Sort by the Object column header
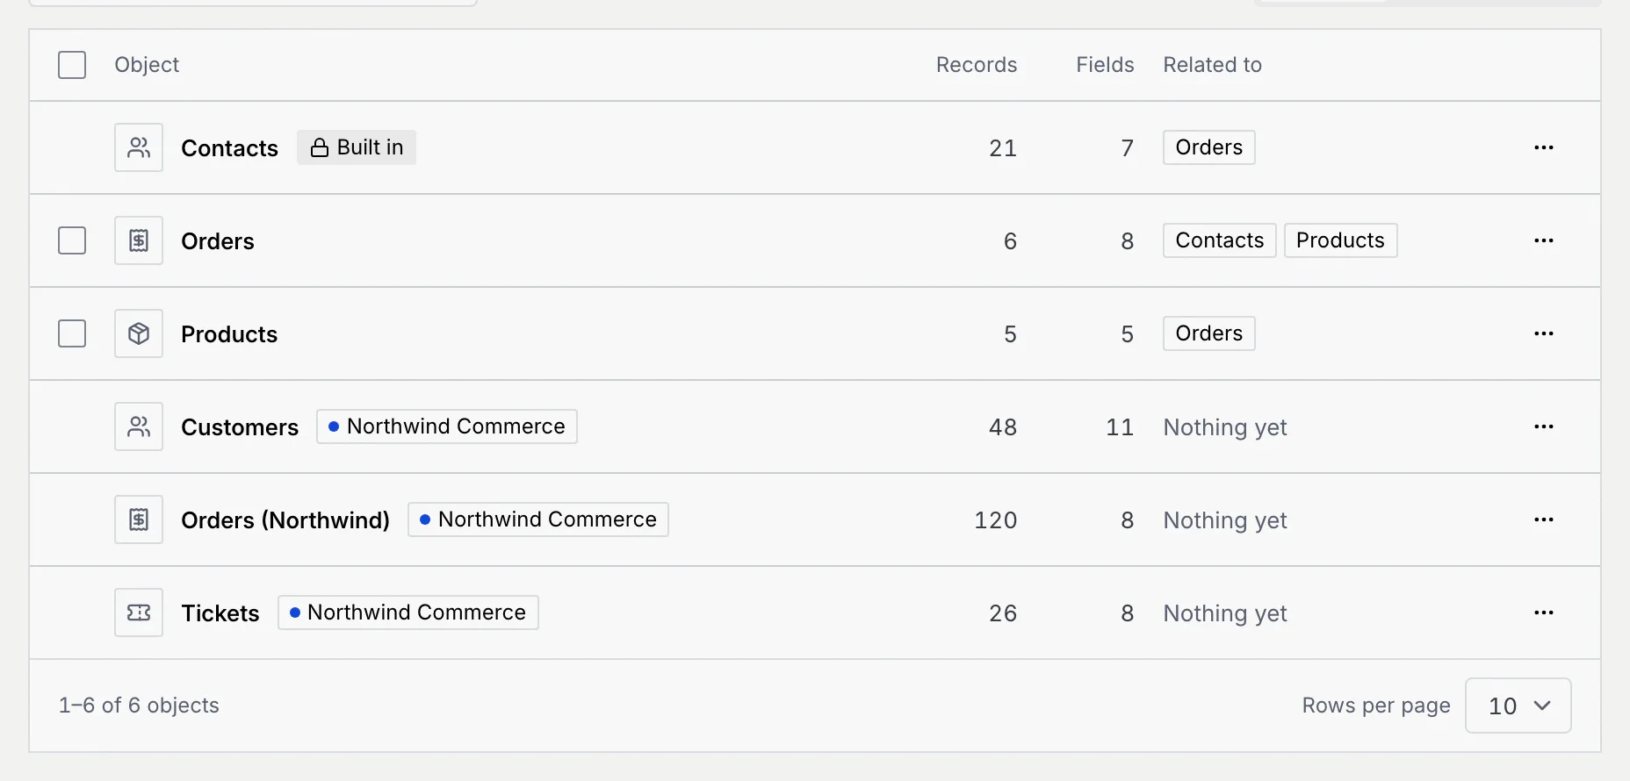Viewport: 1630px width, 781px height. (x=147, y=65)
